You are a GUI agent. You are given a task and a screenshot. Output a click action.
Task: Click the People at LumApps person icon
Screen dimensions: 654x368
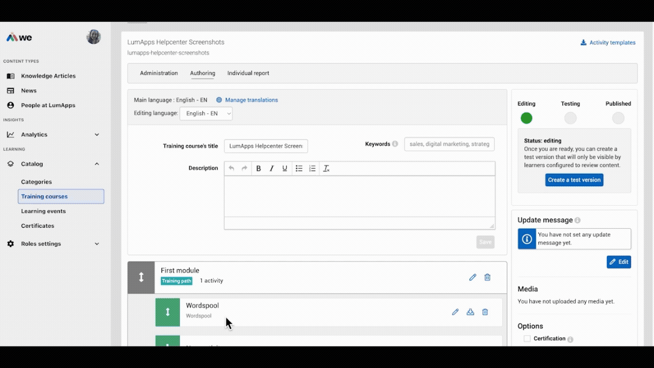pyautogui.click(x=10, y=105)
